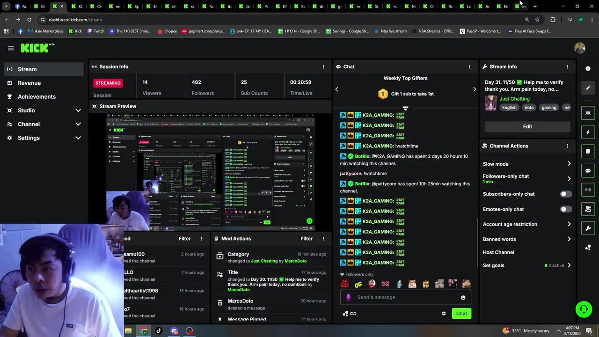Open weather widget in system tray

(x=526, y=331)
